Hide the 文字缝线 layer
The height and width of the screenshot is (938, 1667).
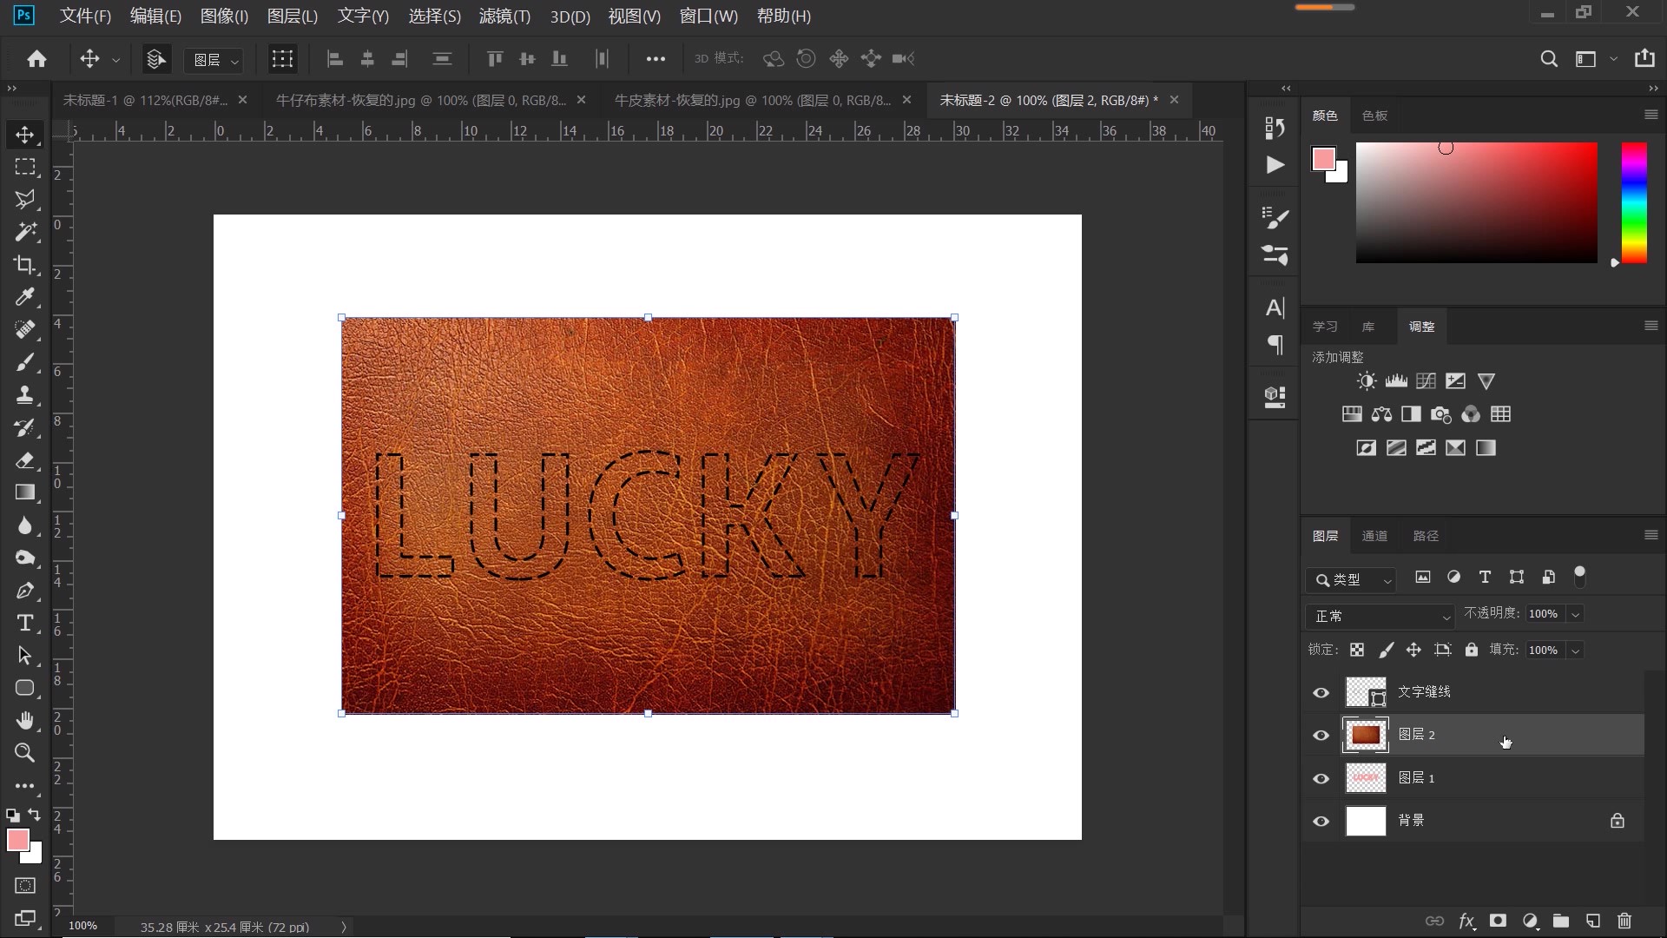(1321, 692)
